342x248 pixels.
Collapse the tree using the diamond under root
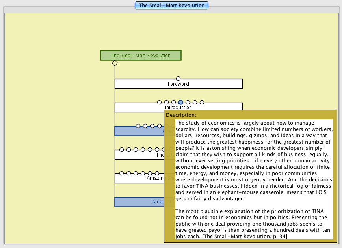(x=115, y=63)
